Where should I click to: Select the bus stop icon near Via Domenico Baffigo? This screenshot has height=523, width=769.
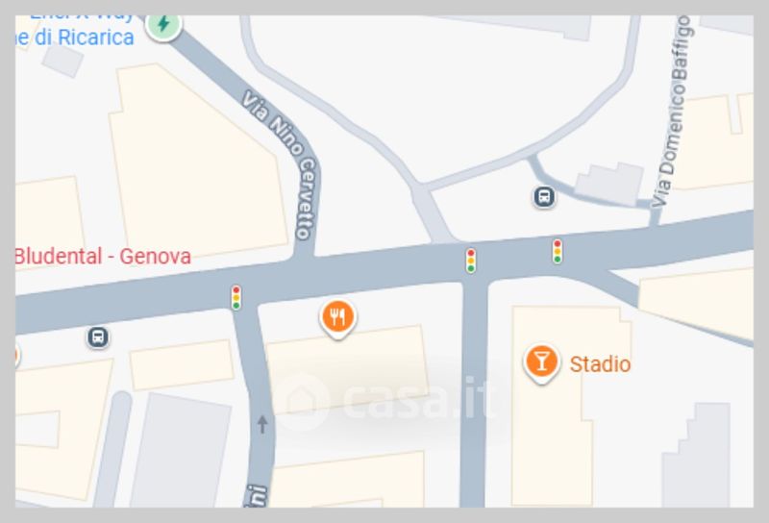544,197
